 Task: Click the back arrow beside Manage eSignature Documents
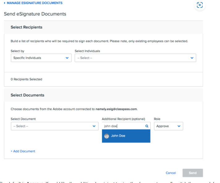[x=5, y=3]
